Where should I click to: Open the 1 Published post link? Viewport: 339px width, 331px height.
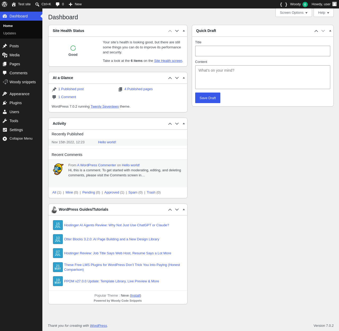tap(71, 89)
